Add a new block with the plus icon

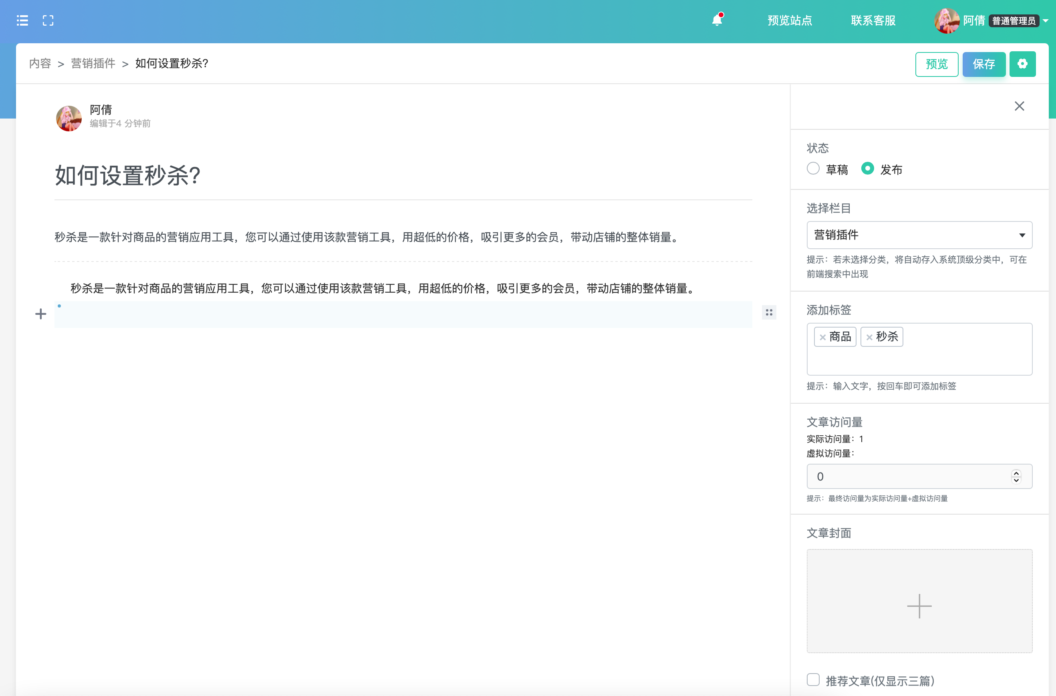(x=40, y=314)
